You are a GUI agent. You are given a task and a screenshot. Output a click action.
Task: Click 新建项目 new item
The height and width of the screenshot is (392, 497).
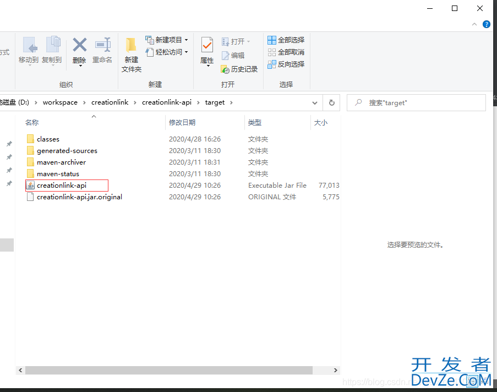coord(166,40)
